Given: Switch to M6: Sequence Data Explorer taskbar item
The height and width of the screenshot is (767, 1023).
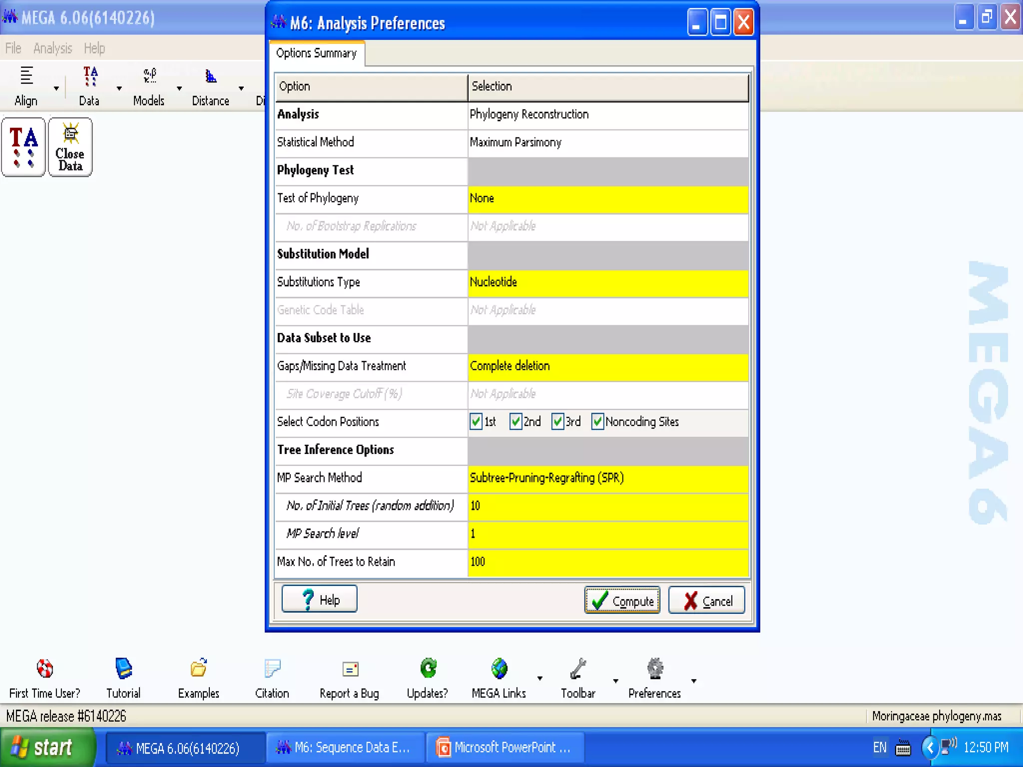Looking at the screenshot, I should (x=345, y=748).
